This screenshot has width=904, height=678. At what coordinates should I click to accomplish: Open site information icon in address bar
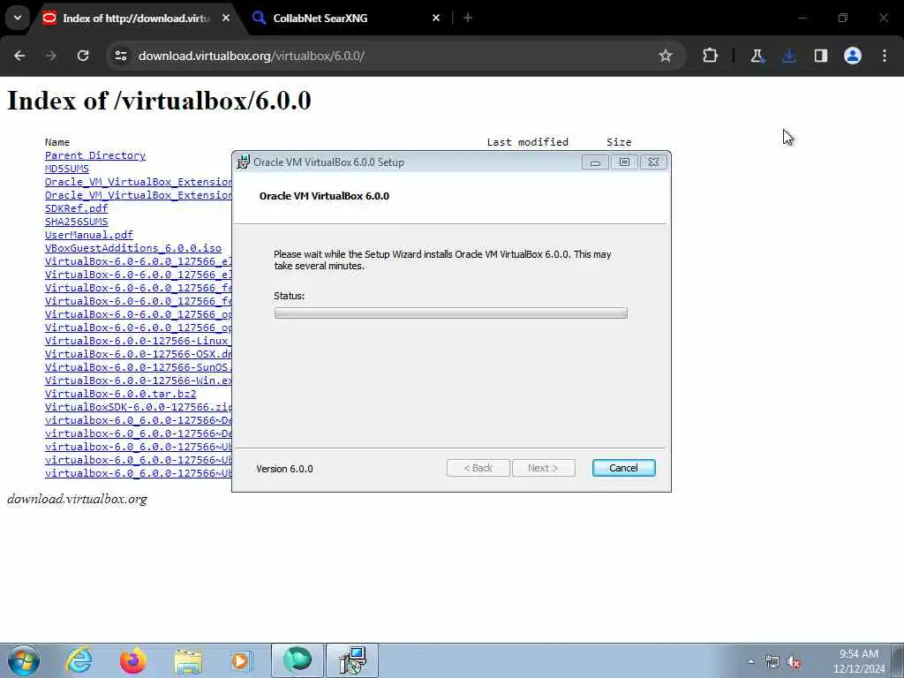pos(120,56)
